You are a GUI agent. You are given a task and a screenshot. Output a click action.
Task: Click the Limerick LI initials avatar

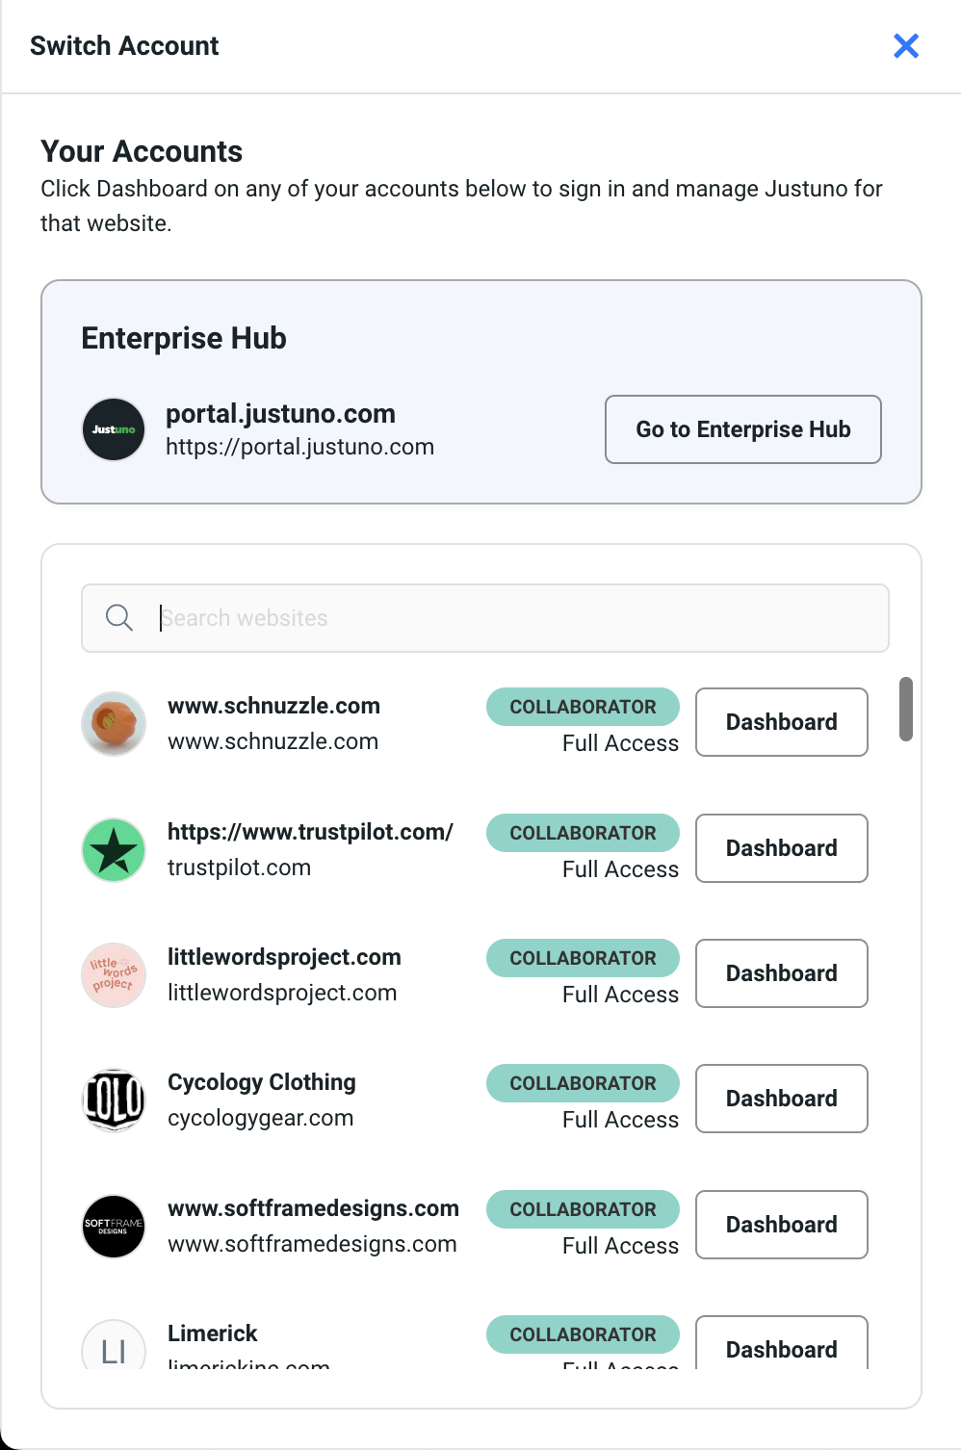[x=114, y=1348]
